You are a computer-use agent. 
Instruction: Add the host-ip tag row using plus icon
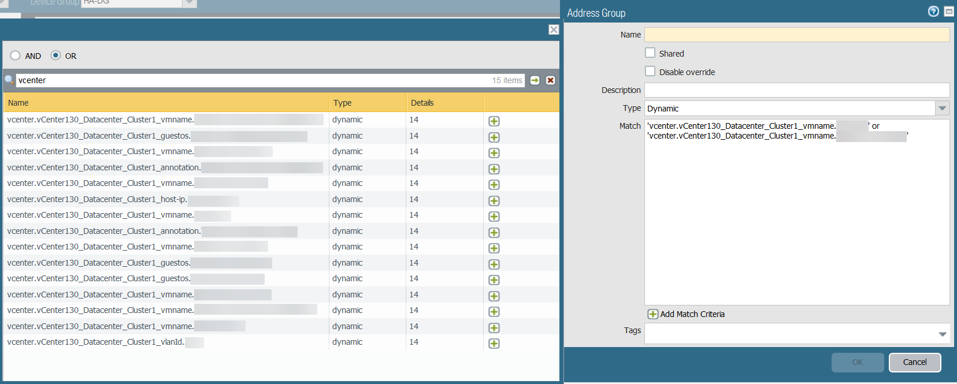click(x=494, y=201)
